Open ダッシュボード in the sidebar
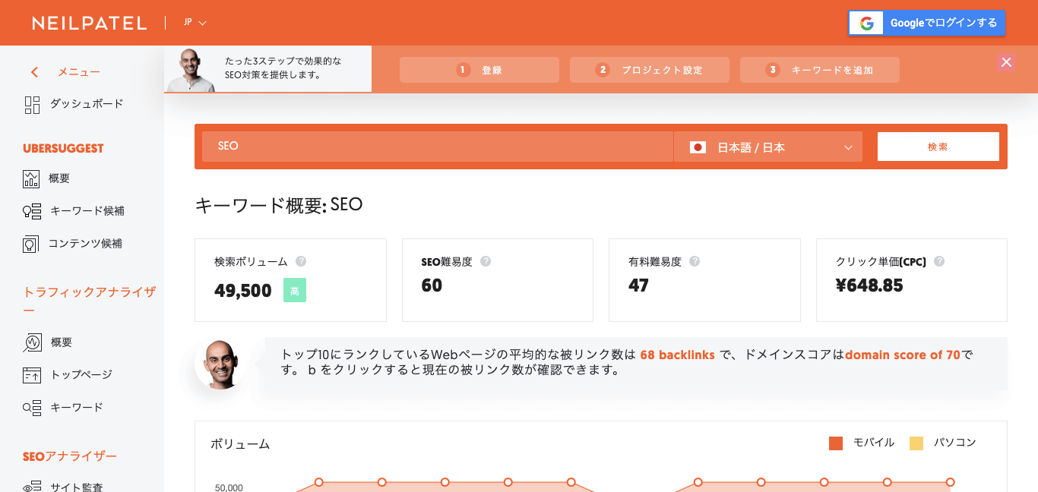 [74, 104]
